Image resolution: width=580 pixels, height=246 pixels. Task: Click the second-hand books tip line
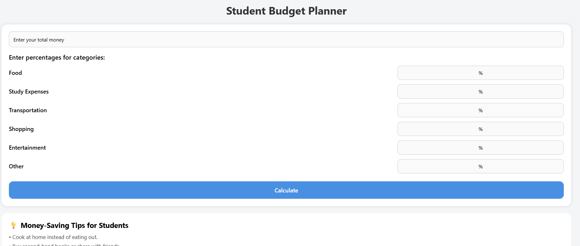point(65,244)
